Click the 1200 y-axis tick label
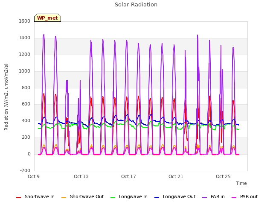This screenshot has width=273, height=205. [x=25, y=55]
